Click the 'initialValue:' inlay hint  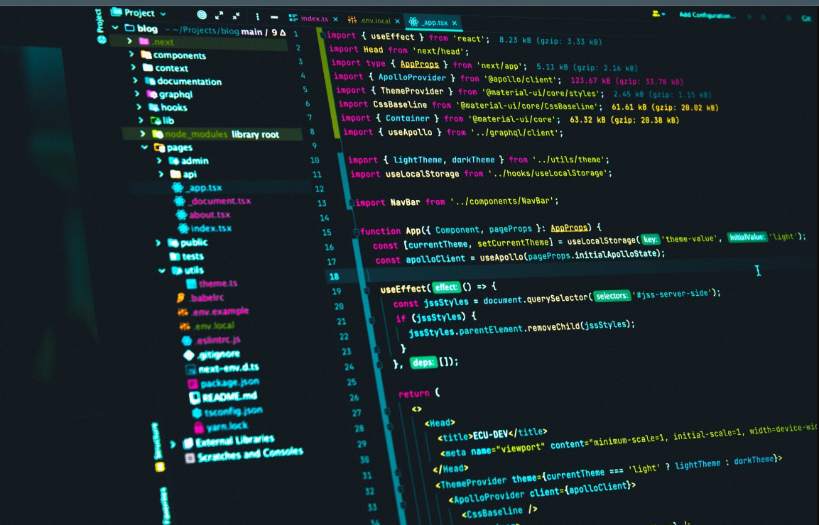point(747,237)
